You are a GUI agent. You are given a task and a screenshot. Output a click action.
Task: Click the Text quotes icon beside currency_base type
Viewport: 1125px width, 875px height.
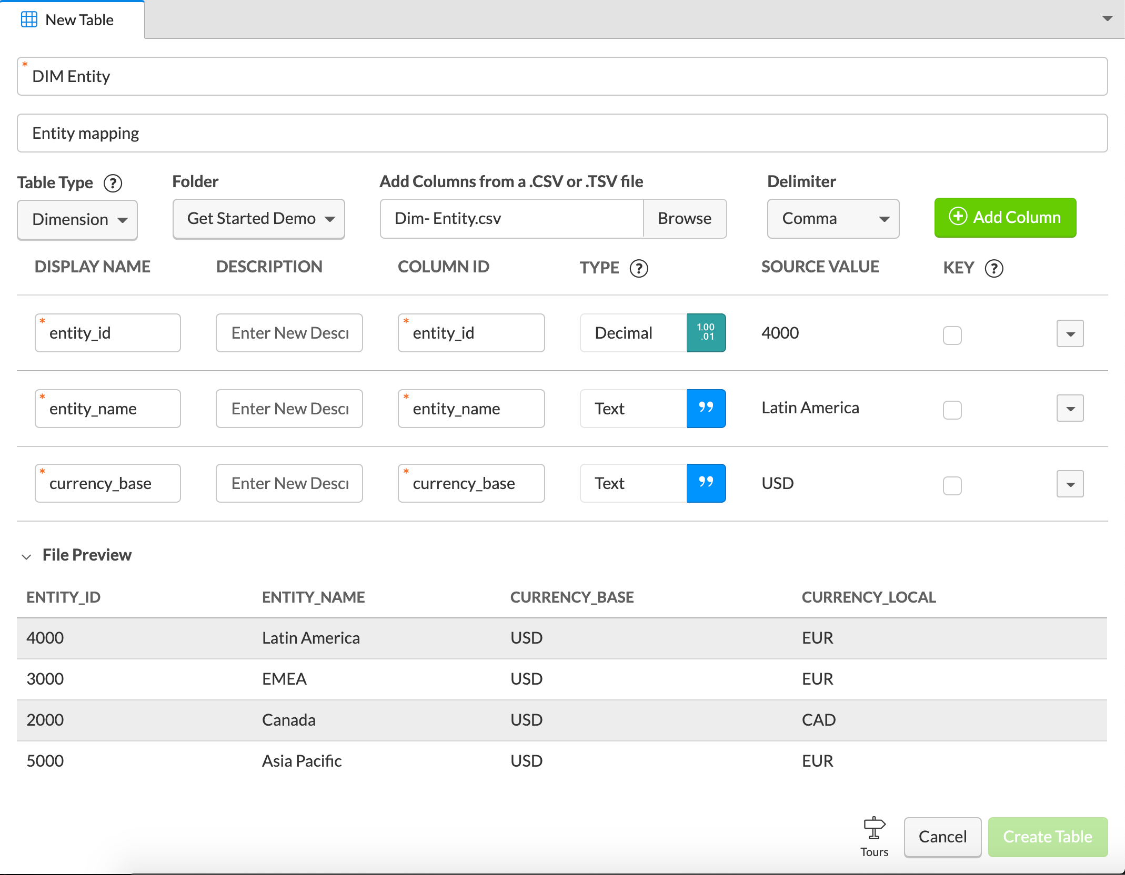[706, 483]
